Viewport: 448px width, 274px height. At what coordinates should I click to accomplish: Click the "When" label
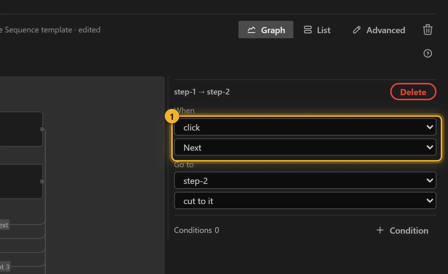[184, 110]
